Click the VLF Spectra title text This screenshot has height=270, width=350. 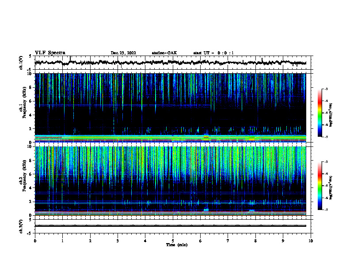pyautogui.click(x=50, y=53)
